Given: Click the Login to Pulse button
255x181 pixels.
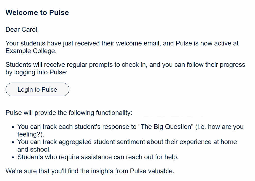Looking at the screenshot, I should click(x=37, y=89).
